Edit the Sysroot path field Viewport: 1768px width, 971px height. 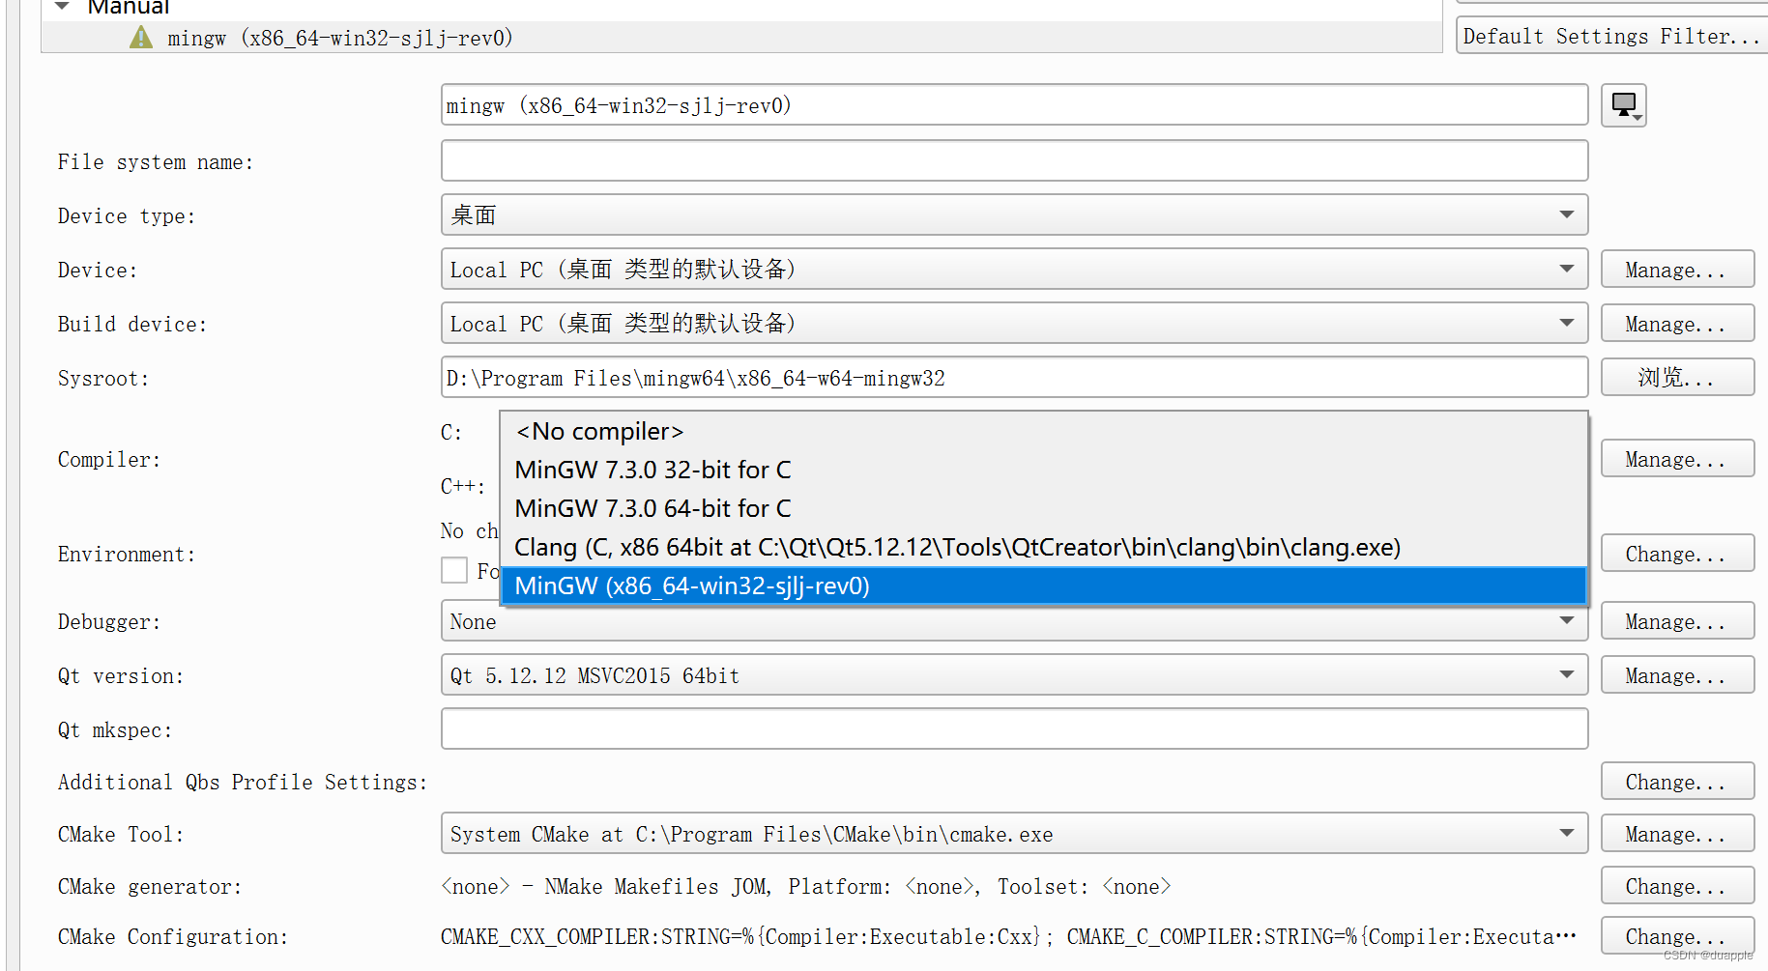tap(1014, 377)
